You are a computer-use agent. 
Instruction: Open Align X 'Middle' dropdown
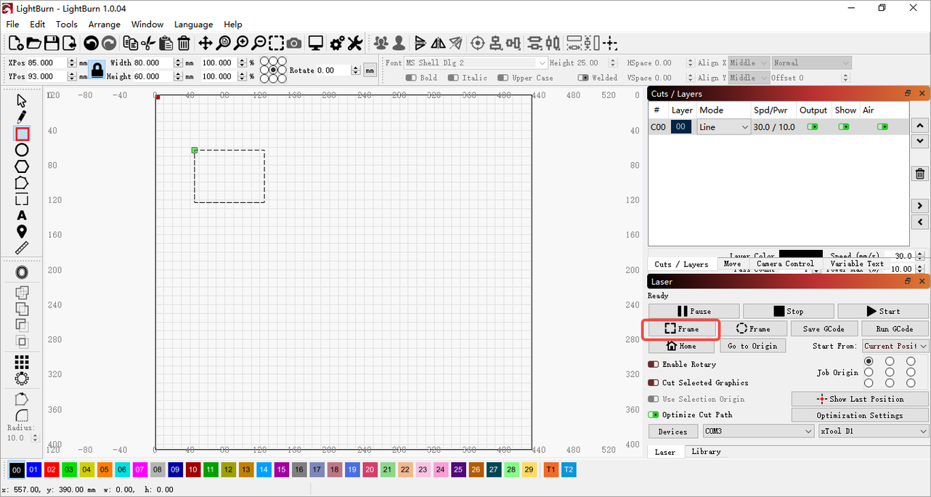point(749,63)
